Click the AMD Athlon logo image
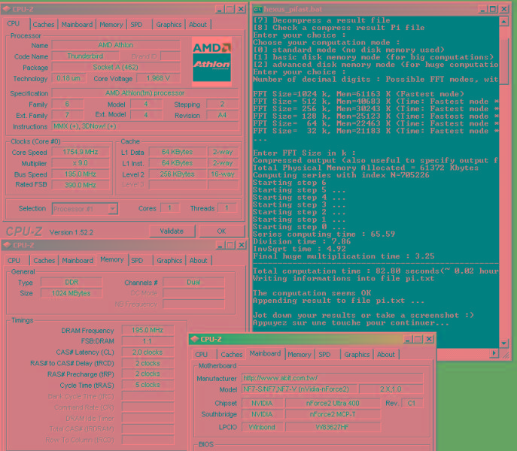517x451 pixels. point(211,62)
